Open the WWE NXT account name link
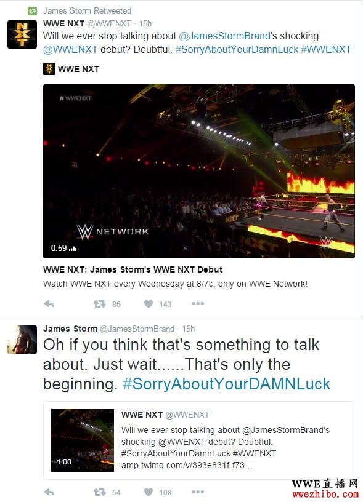The height and width of the screenshot is (502, 363). pyautogui.click(x=64, y=23)
